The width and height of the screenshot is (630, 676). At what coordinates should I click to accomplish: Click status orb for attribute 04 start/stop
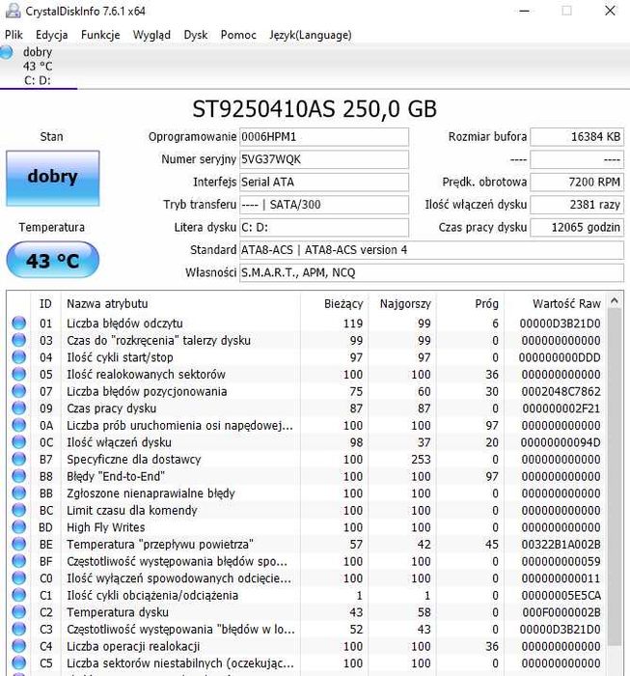[x=18, y=357]
